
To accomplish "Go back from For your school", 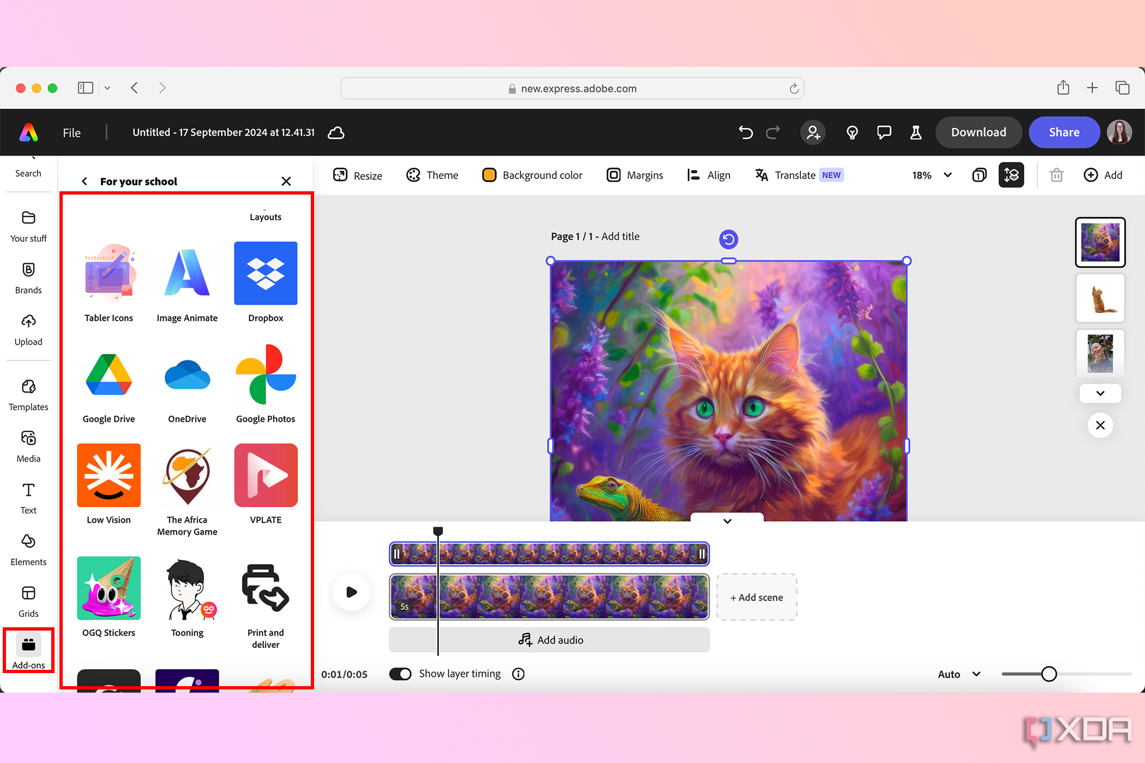I will [x=85, y=181].
